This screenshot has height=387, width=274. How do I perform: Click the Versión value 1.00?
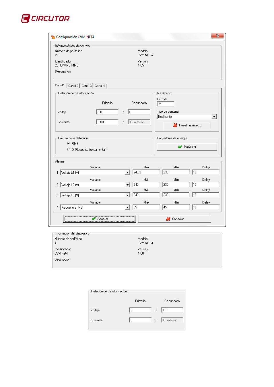coord(141,253)
